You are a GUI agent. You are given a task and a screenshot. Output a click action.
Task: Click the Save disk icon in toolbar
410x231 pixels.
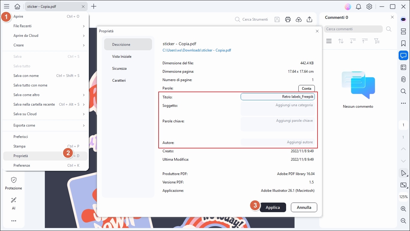(x=277, y=19)
